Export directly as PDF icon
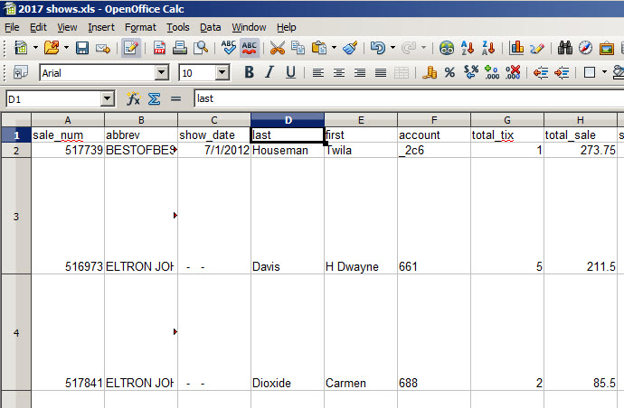The image size is (624, 408). point(159,48)
